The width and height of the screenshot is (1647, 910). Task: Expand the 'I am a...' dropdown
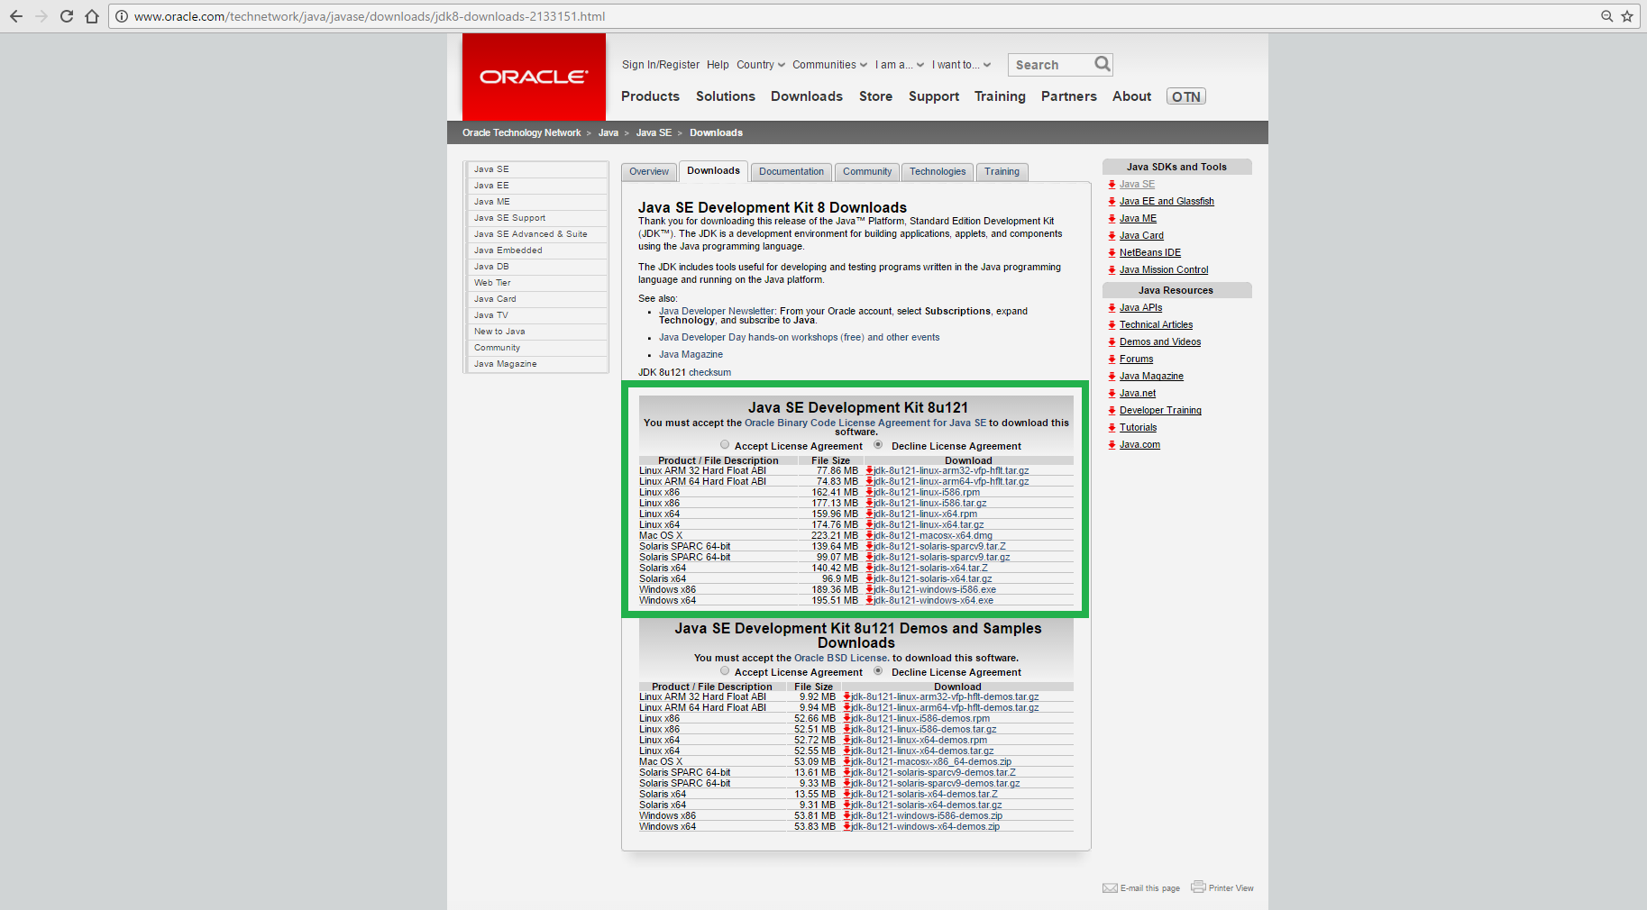point(899,65)
